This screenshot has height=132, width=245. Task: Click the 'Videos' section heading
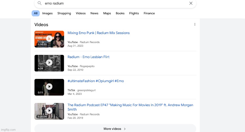pos(41,25)
